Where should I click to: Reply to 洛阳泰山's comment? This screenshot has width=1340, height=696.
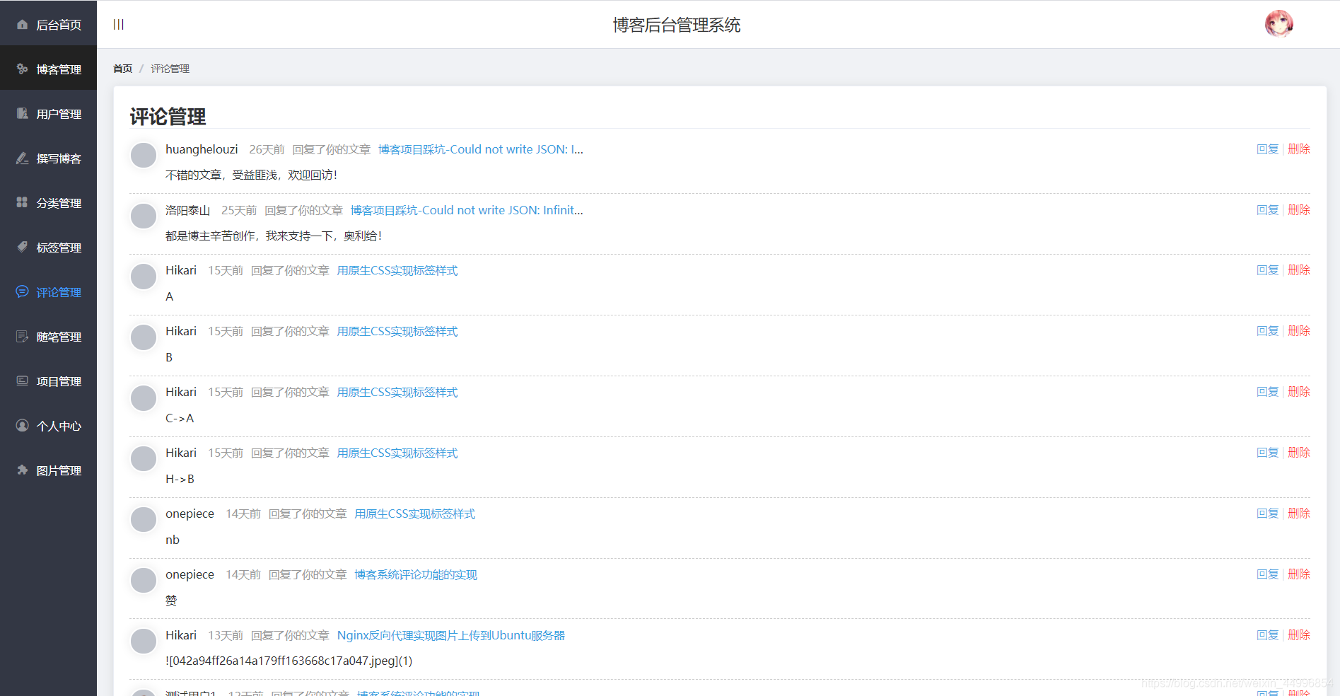1268,210
